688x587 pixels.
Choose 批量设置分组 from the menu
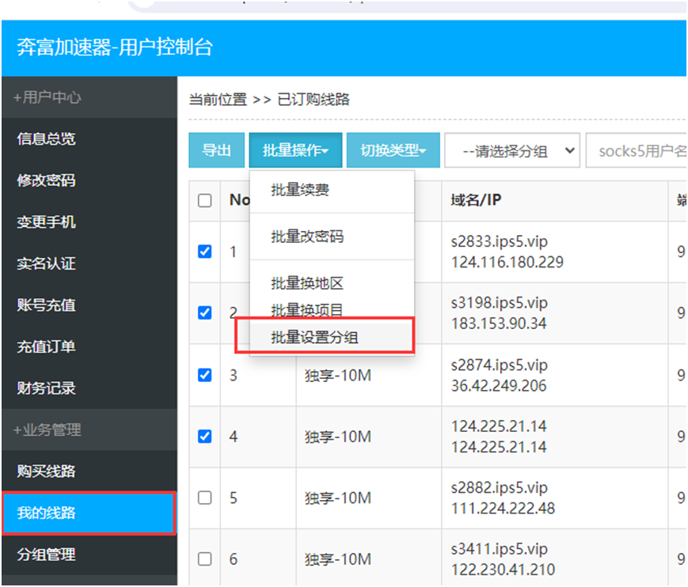tap(314, 337)
